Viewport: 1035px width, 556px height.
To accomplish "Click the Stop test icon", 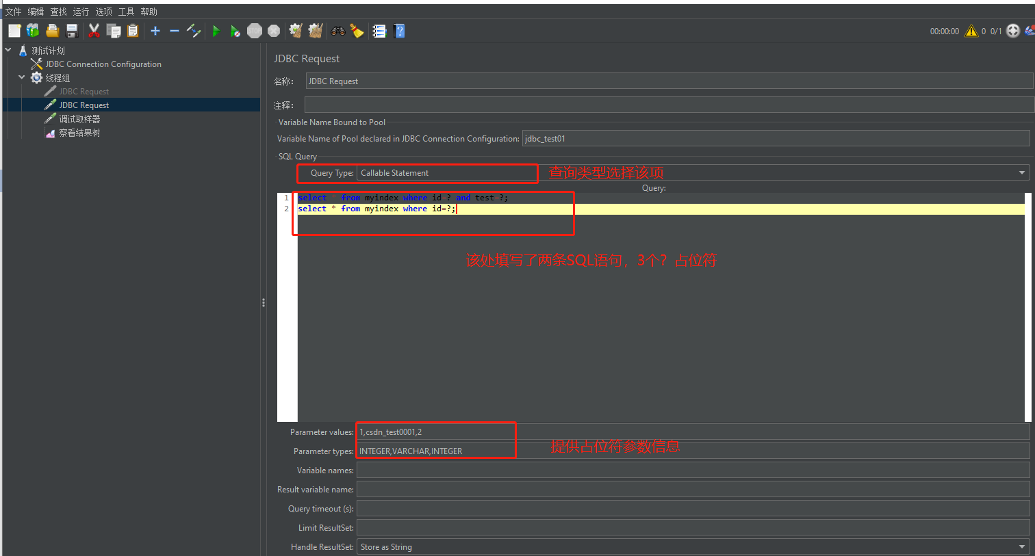I will point(254,30).
